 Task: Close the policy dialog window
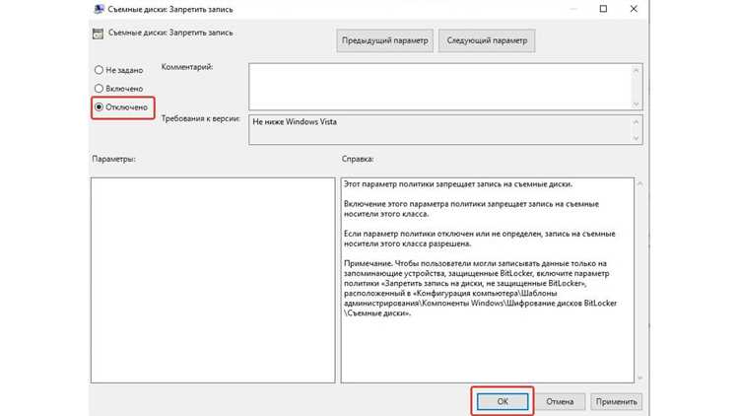(x=634, y=9)
